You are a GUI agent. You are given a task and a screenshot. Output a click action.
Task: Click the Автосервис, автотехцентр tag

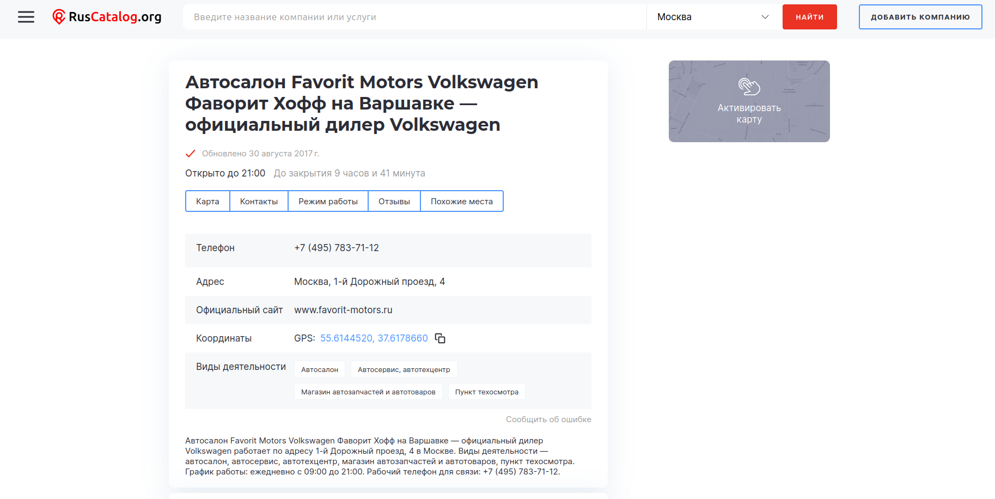(x=404, y=369)
